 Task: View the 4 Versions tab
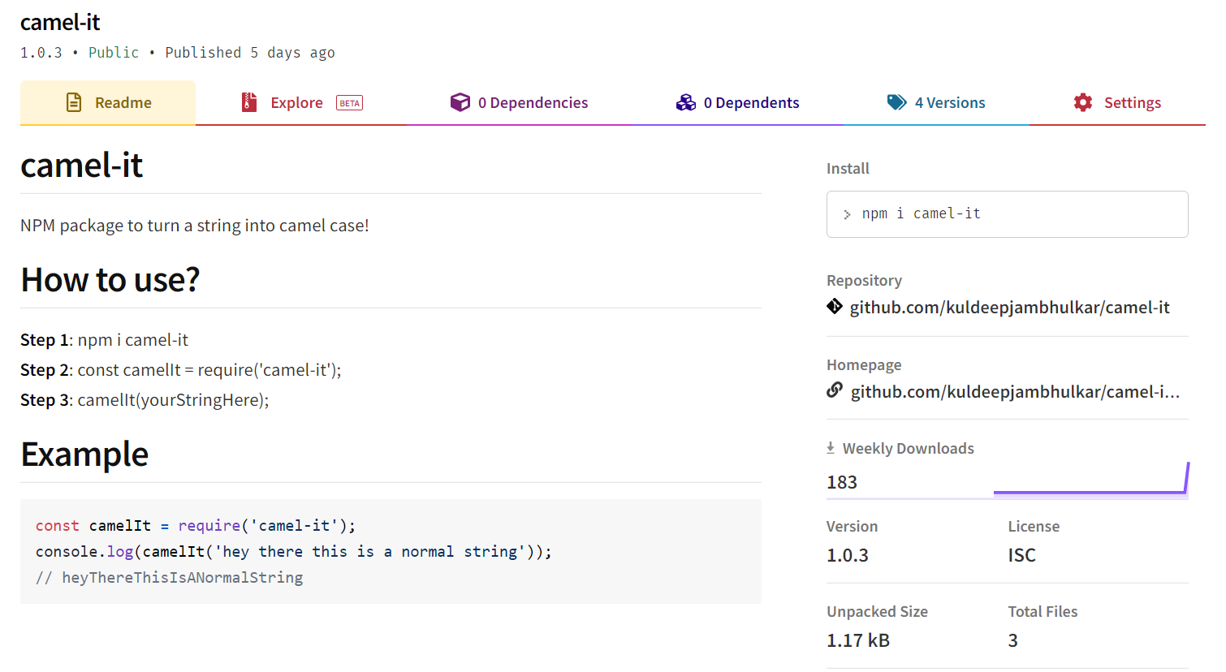click(936, 103)
